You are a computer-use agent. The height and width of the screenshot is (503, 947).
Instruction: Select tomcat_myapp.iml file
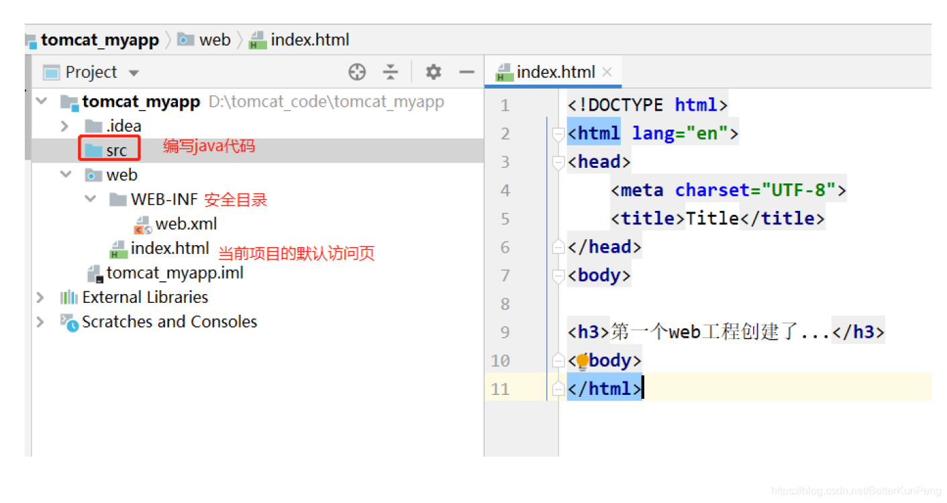(175, 273)
